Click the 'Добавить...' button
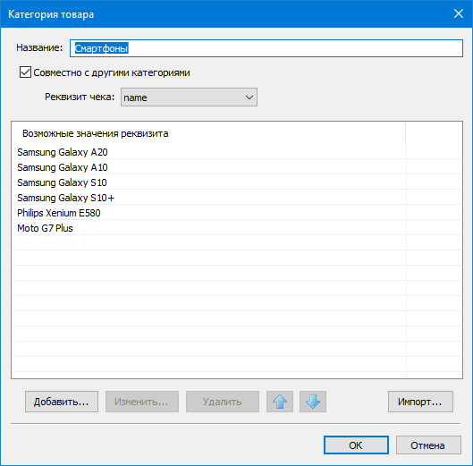The width and height of the screenshot is (473, 466). coord(62,402)
